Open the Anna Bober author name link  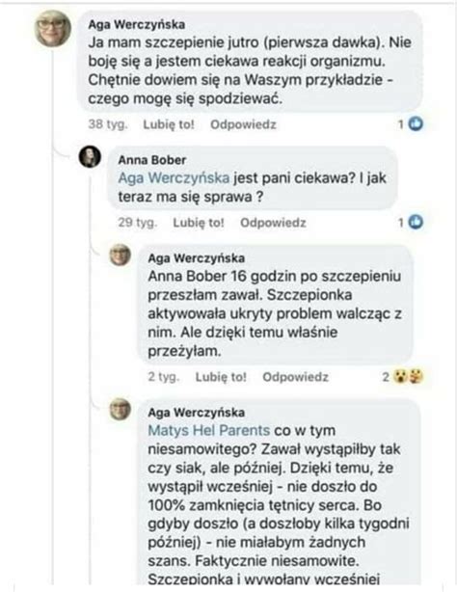[x=152, y=160]
